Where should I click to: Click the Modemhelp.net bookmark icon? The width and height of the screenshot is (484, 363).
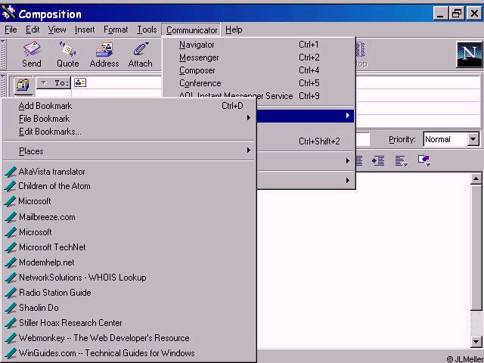pos(11,262)
